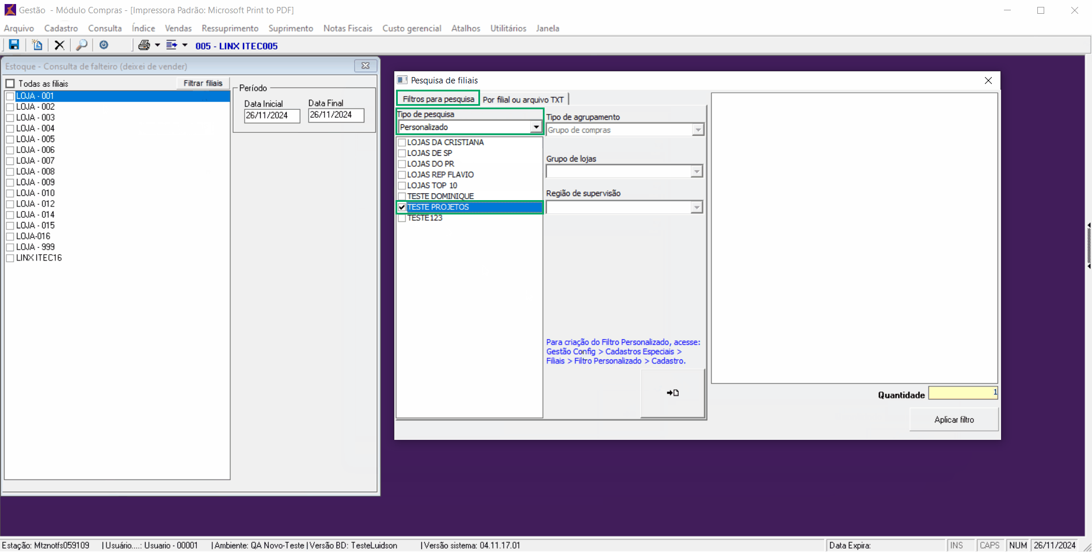Click the Versão sistema status bar text

471,545
